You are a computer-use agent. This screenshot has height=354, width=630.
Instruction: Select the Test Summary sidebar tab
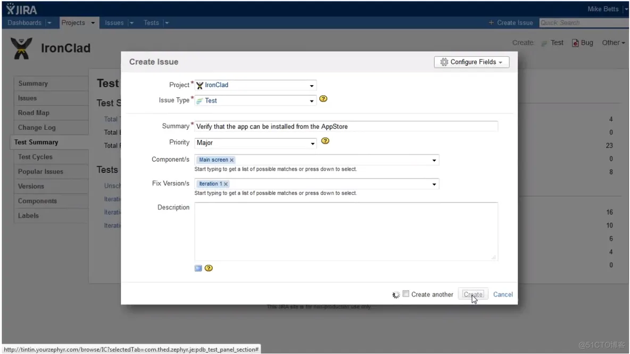[50, 142]
